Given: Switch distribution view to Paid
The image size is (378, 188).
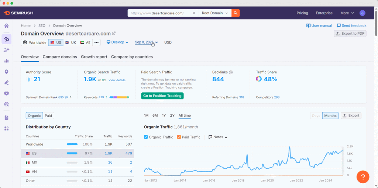Looking at the screenshot, I should [x=48, y=116].
